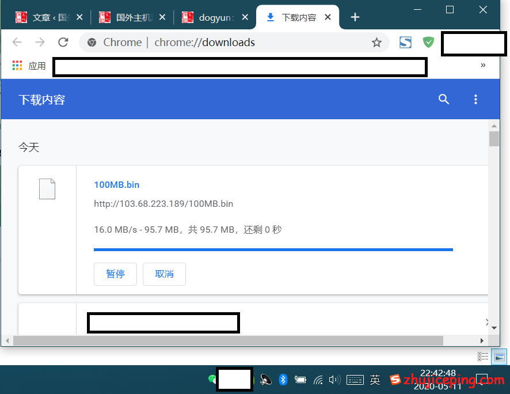The image size is (510, 394).
Task: Open the battery power tray icon
Action: click(300, 380)
